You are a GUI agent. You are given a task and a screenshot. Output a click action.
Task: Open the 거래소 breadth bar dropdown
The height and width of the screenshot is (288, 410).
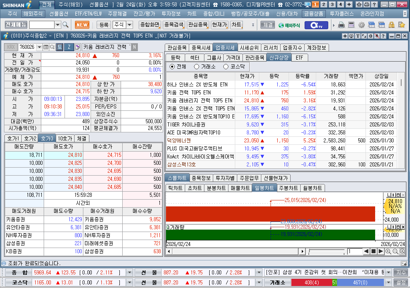[389, 282]
